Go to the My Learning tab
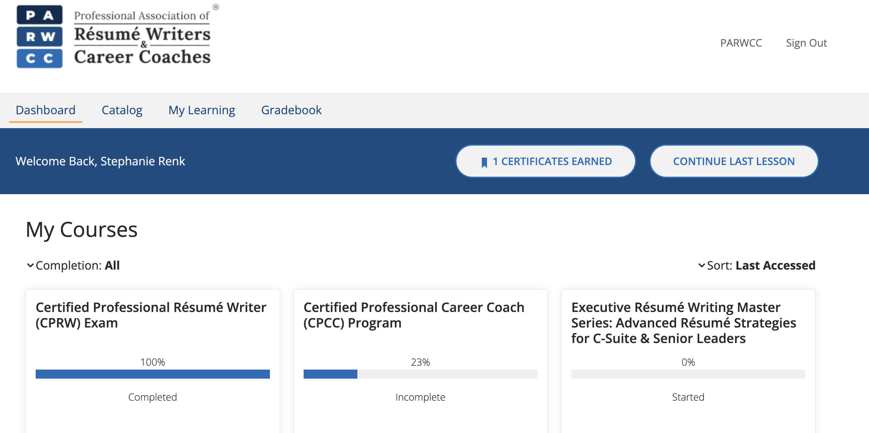 tap(202, 110)
